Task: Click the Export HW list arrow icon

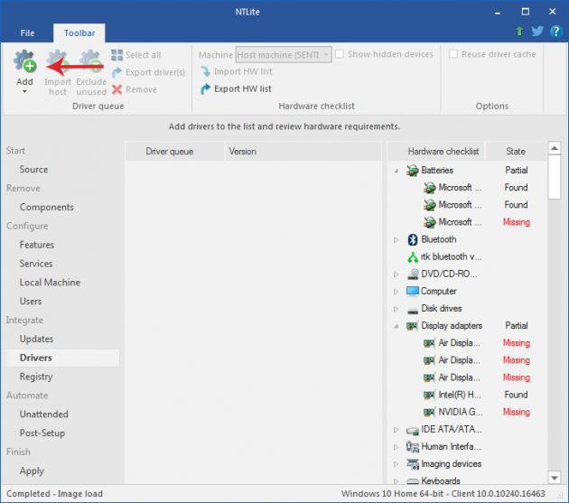Action: [x=205, y=88]
